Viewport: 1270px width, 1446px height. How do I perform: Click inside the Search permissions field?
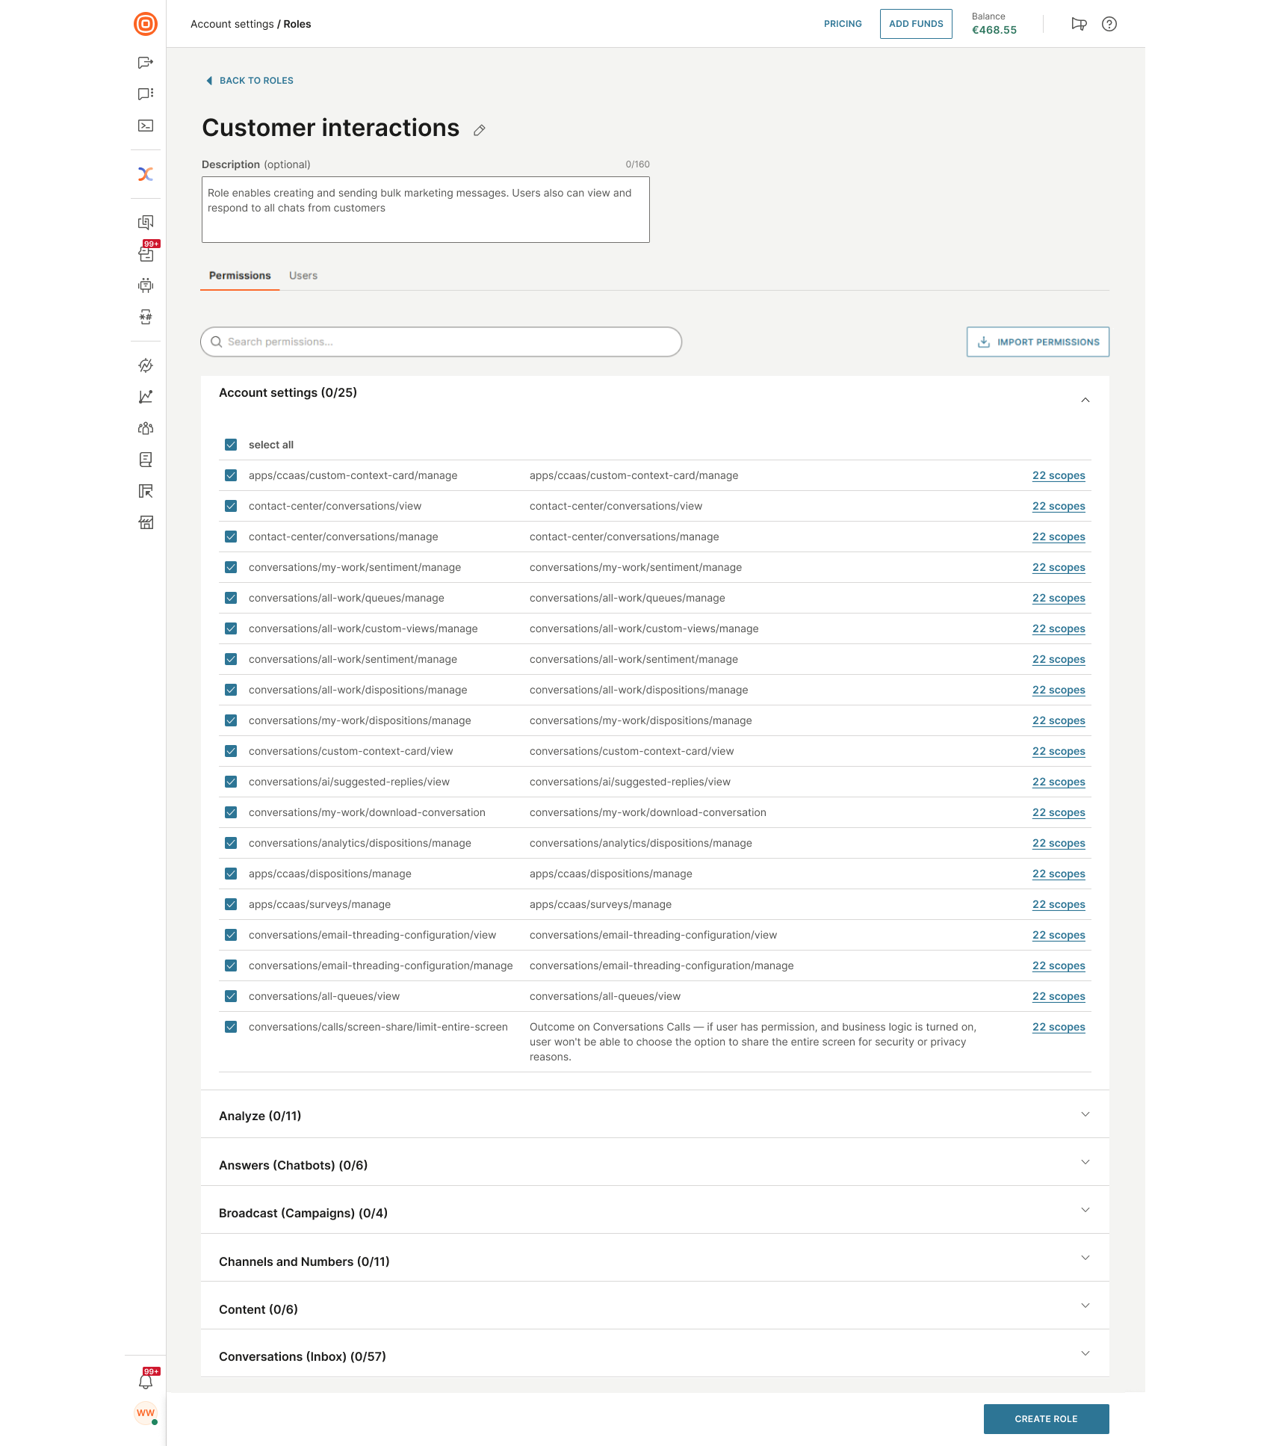pyautogui.click(x=441, y=342)
